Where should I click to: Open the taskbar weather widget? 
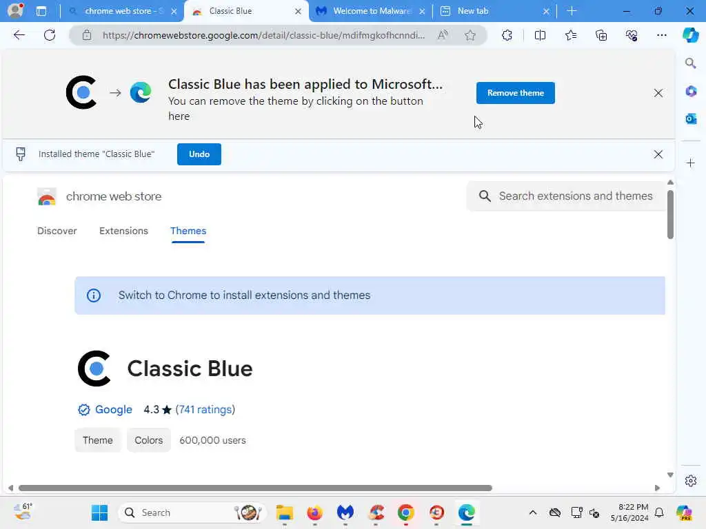click(23, 512)
